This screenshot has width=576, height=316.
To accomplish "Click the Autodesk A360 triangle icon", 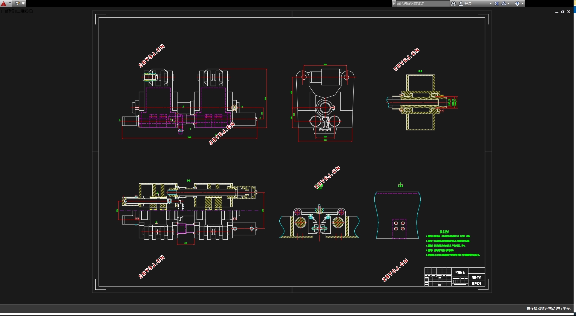I will pos(504,4).
